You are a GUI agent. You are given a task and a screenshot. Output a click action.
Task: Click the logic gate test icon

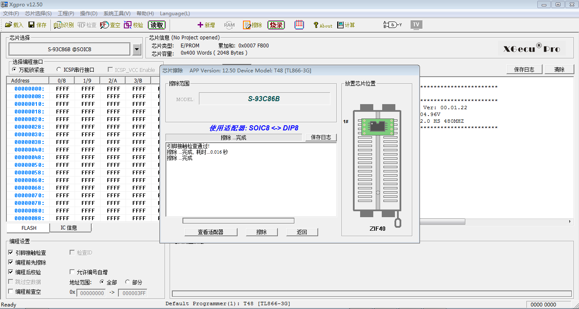[x=392, y=25]
